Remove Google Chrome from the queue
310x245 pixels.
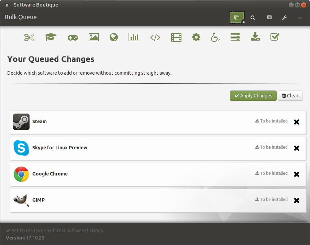click(x=296, y=174)
